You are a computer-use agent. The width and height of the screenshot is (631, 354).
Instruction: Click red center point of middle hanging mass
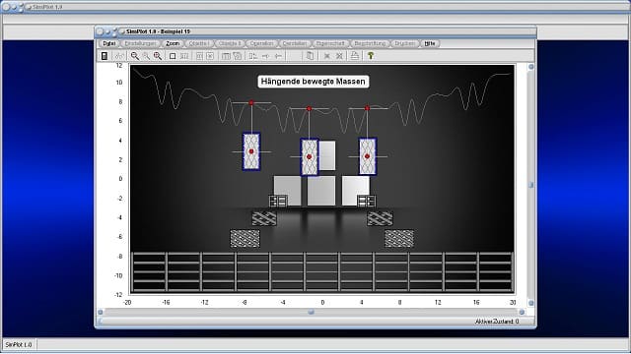pos(309,156)
